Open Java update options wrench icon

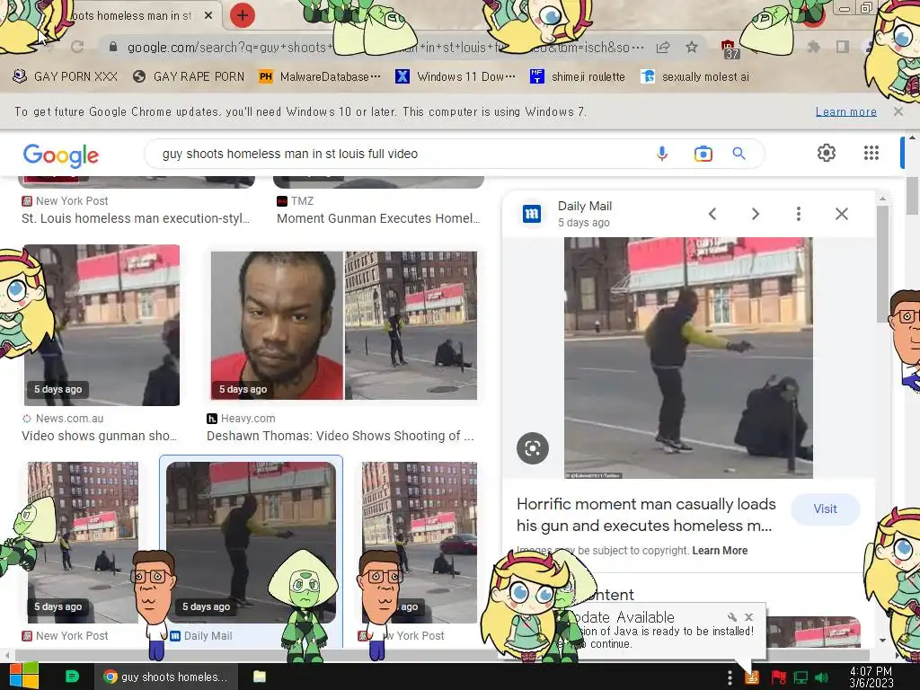[x=731, y=617]
